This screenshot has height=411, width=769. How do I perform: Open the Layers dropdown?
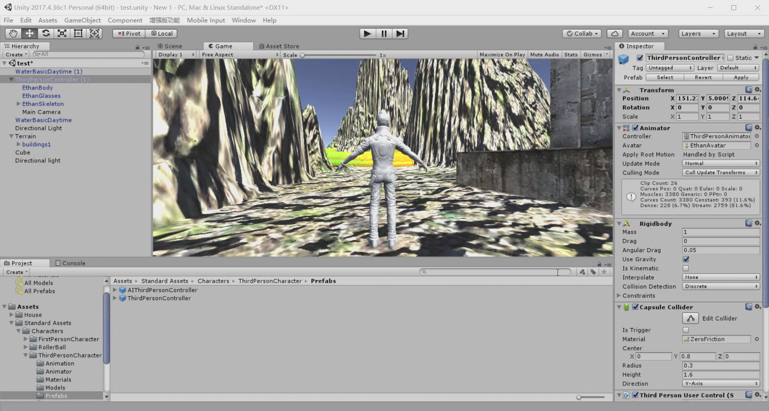(x=698, y=34)
